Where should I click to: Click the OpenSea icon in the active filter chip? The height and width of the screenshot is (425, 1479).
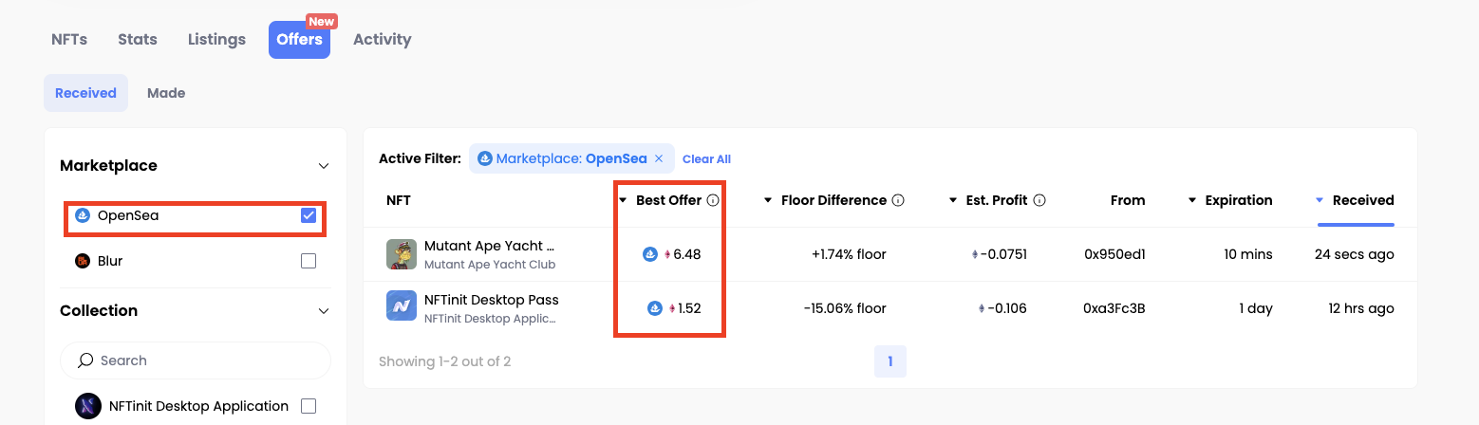pyautogui.click(x=485, y=158)
